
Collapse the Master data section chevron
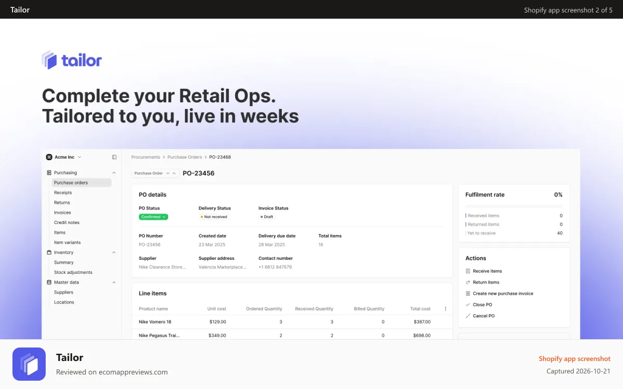(x=114, y=282)
